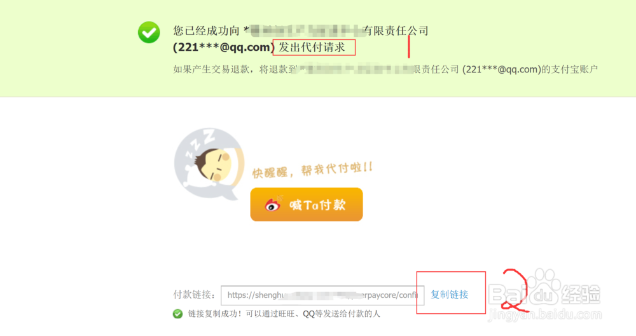
Task: Copy the payment link via 复制链接
Action: click(450, 295)
